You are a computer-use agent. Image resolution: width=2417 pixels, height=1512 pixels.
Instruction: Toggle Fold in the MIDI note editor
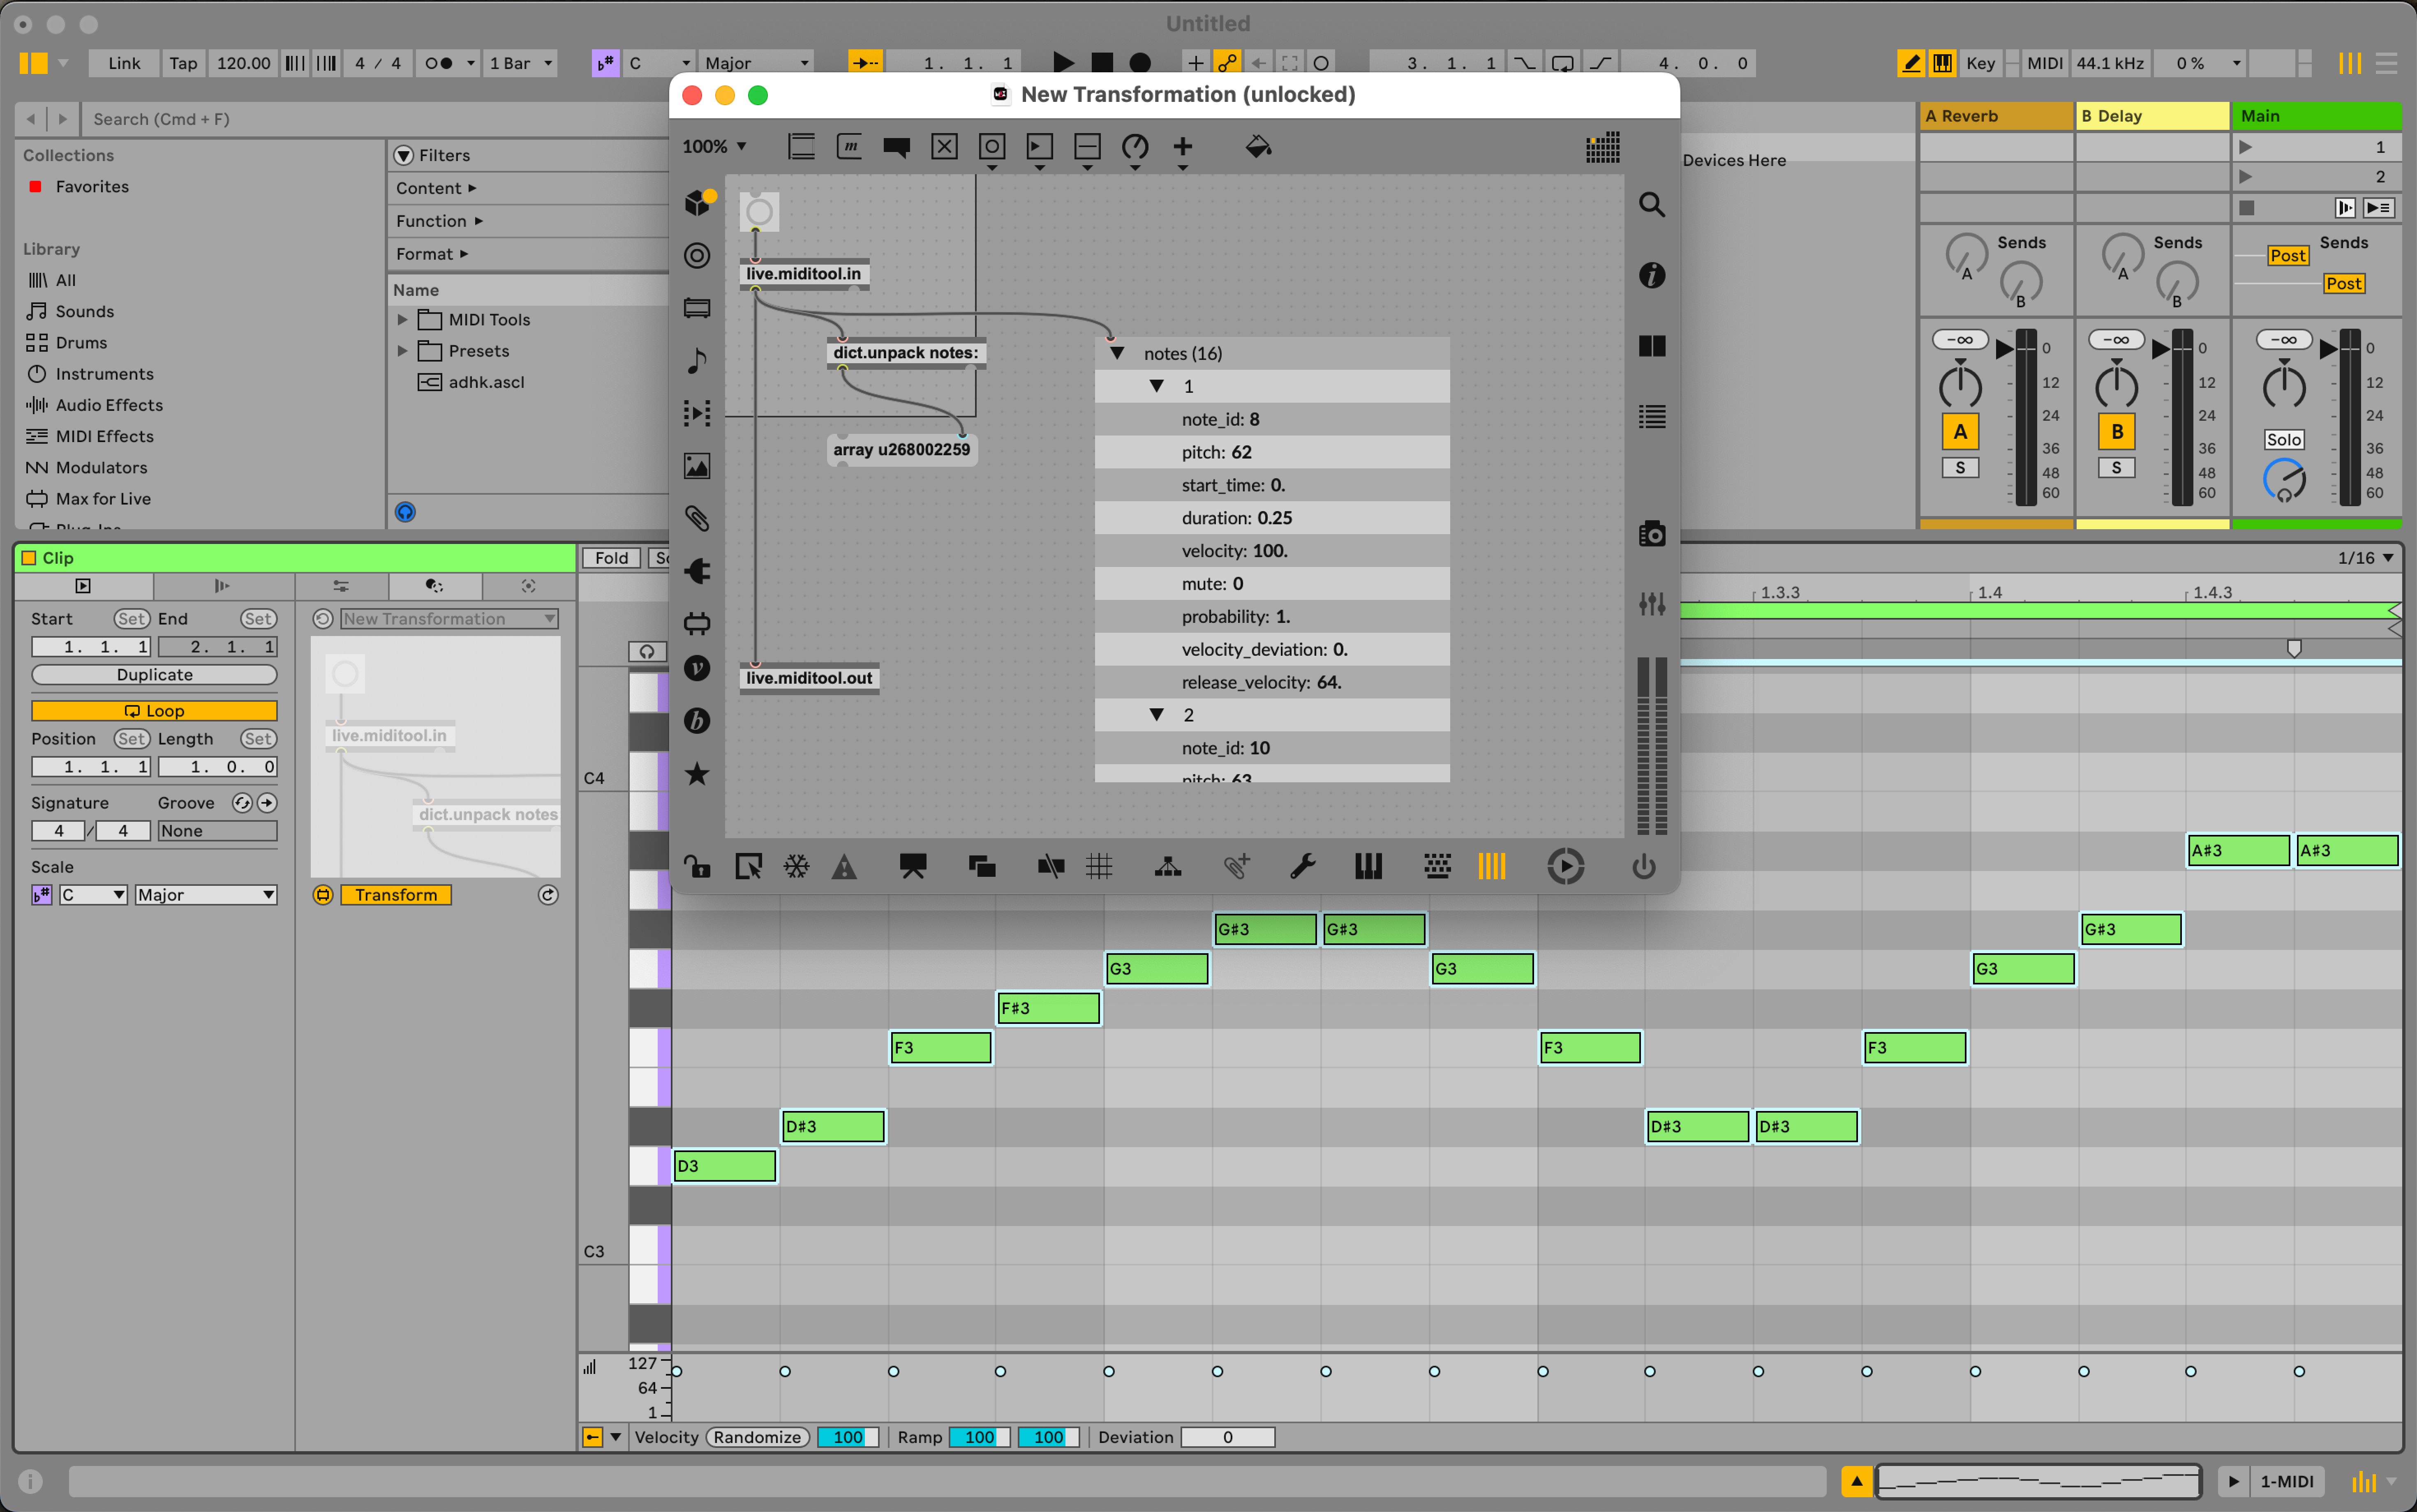[x=611, y=558]
